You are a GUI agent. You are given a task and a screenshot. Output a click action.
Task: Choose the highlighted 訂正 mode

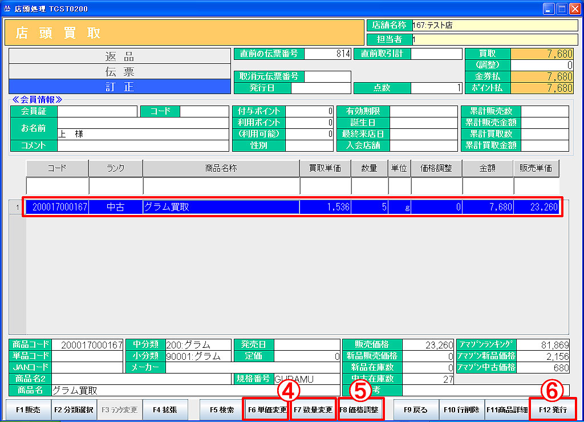pos(119,87)
